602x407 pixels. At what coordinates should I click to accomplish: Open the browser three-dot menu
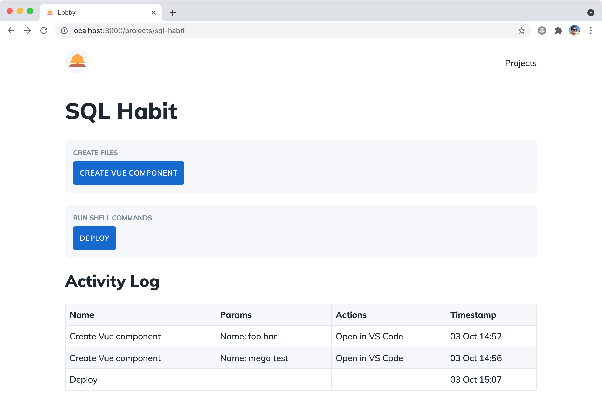point(591,30)
